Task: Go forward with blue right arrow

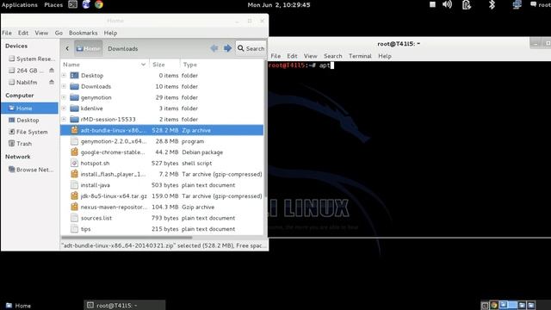Action: [x=227, y=48]
